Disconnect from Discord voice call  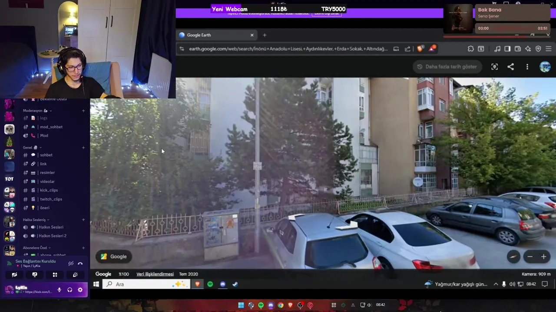tap(80, 263)
